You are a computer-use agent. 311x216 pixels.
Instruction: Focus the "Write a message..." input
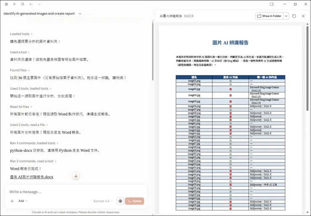pyautogui.click(x=76, y=192)
